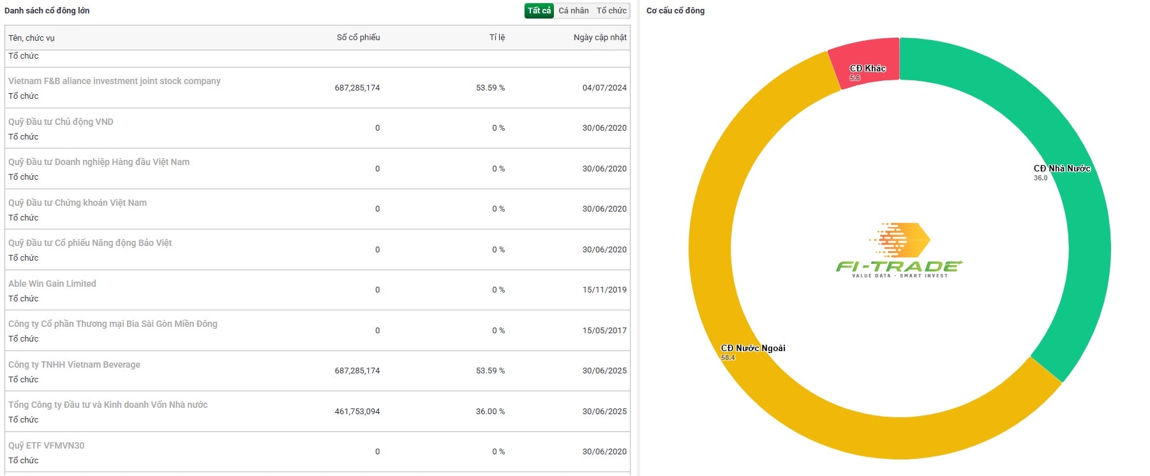
Task: Open 'Công ty TNHH Vietnam Beverage' link
Action: click(74, 364)
